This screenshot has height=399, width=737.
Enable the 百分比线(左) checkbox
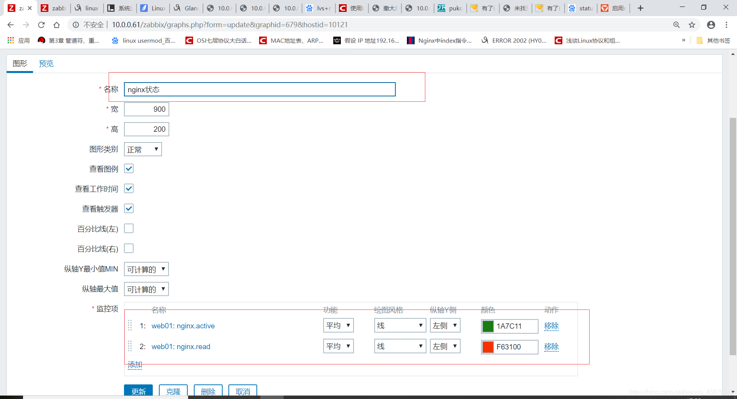(129, 228)
